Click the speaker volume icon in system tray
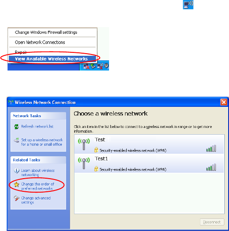 pyautogui.click(x=107, y=66)
